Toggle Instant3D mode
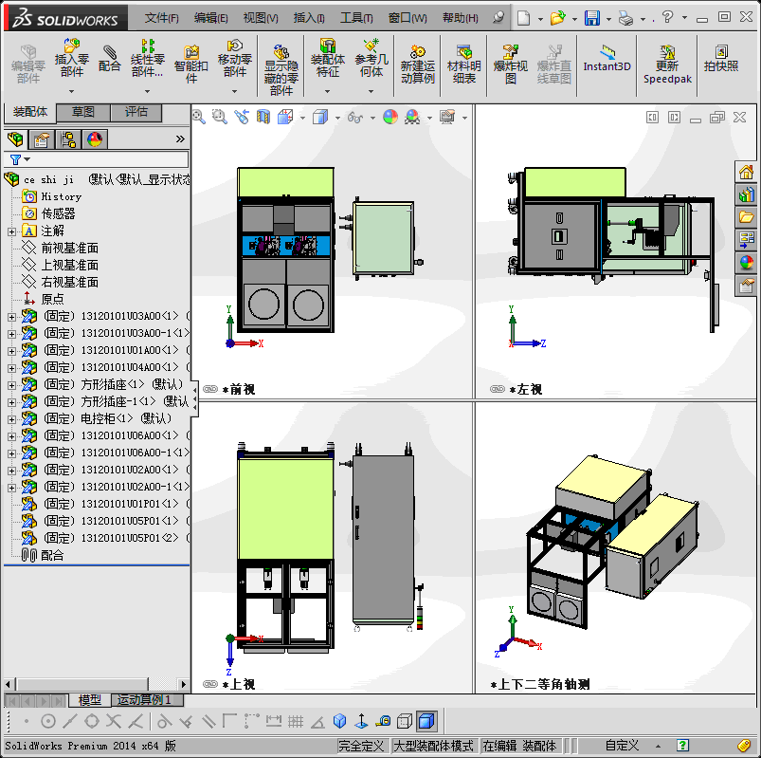761x758 pixels. (607, 58)
